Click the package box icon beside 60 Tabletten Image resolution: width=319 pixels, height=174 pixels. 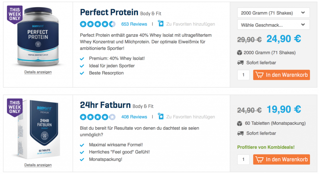[x=240, y=123]
